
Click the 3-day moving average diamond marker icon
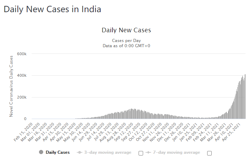(x=79, y=152)
